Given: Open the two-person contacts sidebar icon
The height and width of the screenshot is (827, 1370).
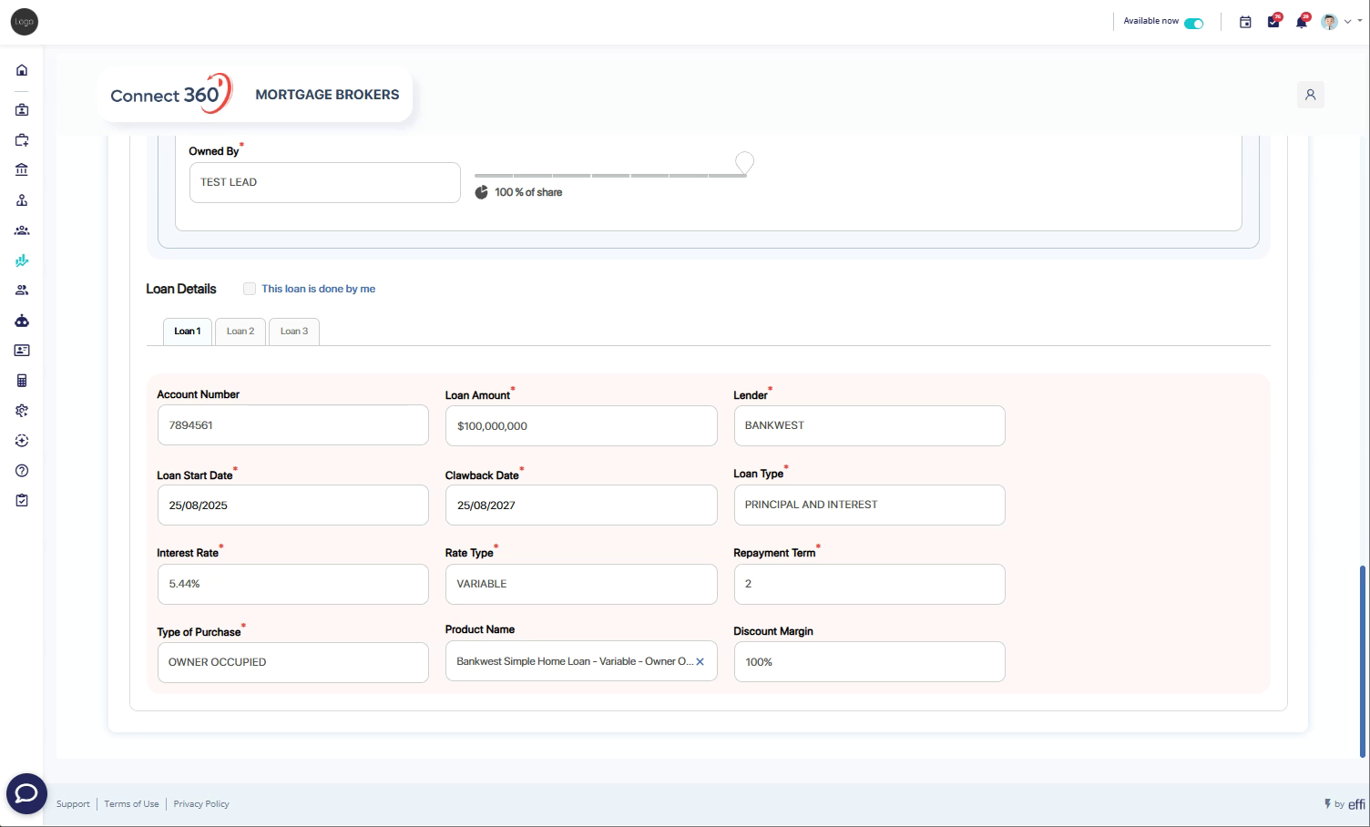Looking at the screenshot, I should pos(22,291).
